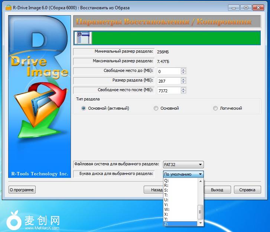Decrease the partition size value
The height and width of the screenshot is (232, 270).
tap(183, 82)
